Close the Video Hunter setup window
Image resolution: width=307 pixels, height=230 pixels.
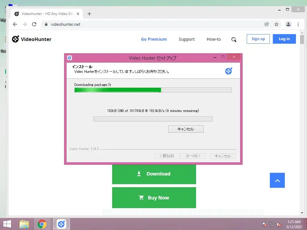click(234, 57)
